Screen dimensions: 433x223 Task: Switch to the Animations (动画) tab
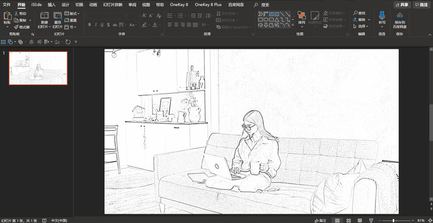93,5
